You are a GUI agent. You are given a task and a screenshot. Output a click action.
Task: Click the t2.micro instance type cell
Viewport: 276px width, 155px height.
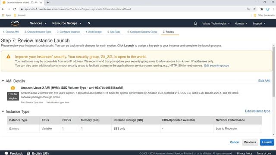pyautogui.click(x=23, y=128)
